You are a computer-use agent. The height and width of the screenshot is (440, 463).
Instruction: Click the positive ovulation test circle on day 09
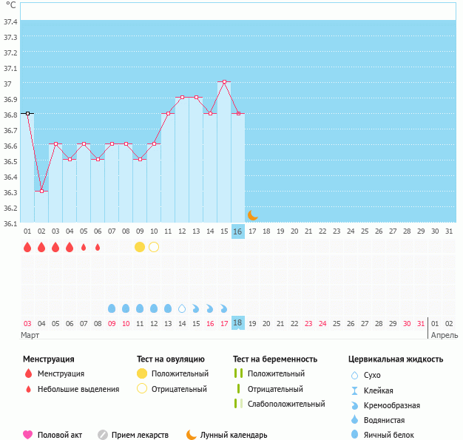pos(140,246)
